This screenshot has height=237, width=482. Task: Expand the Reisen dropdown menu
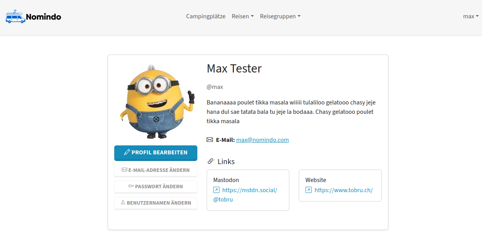tap(243, 16)
